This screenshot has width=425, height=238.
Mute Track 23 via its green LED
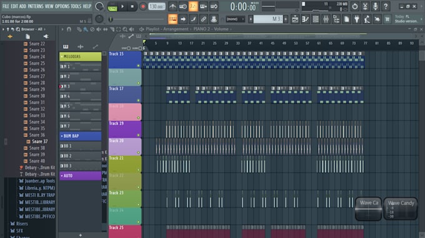pyautogui.click(x=138, y=204)
